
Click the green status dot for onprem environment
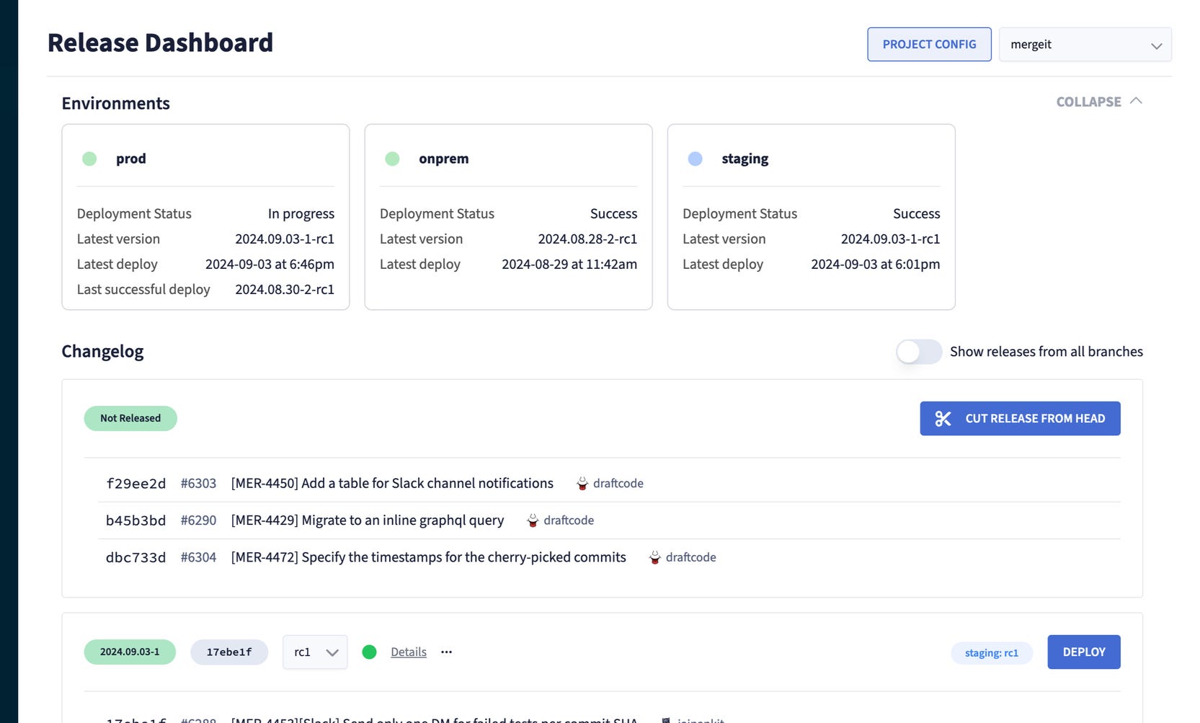[x=392, y=159]
